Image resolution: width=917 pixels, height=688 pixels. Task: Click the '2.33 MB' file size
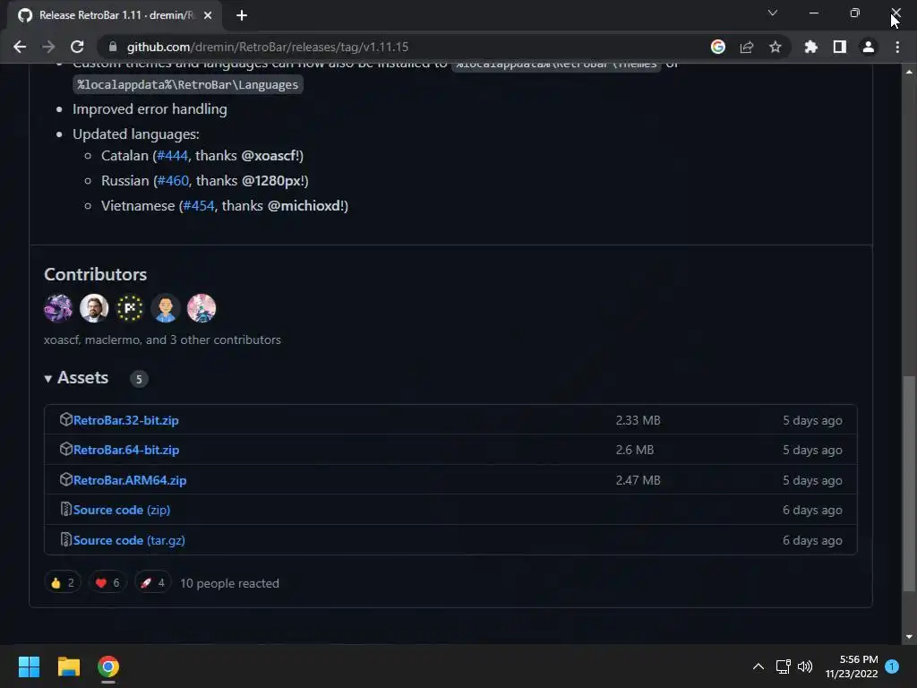click(x=638, y=420)
